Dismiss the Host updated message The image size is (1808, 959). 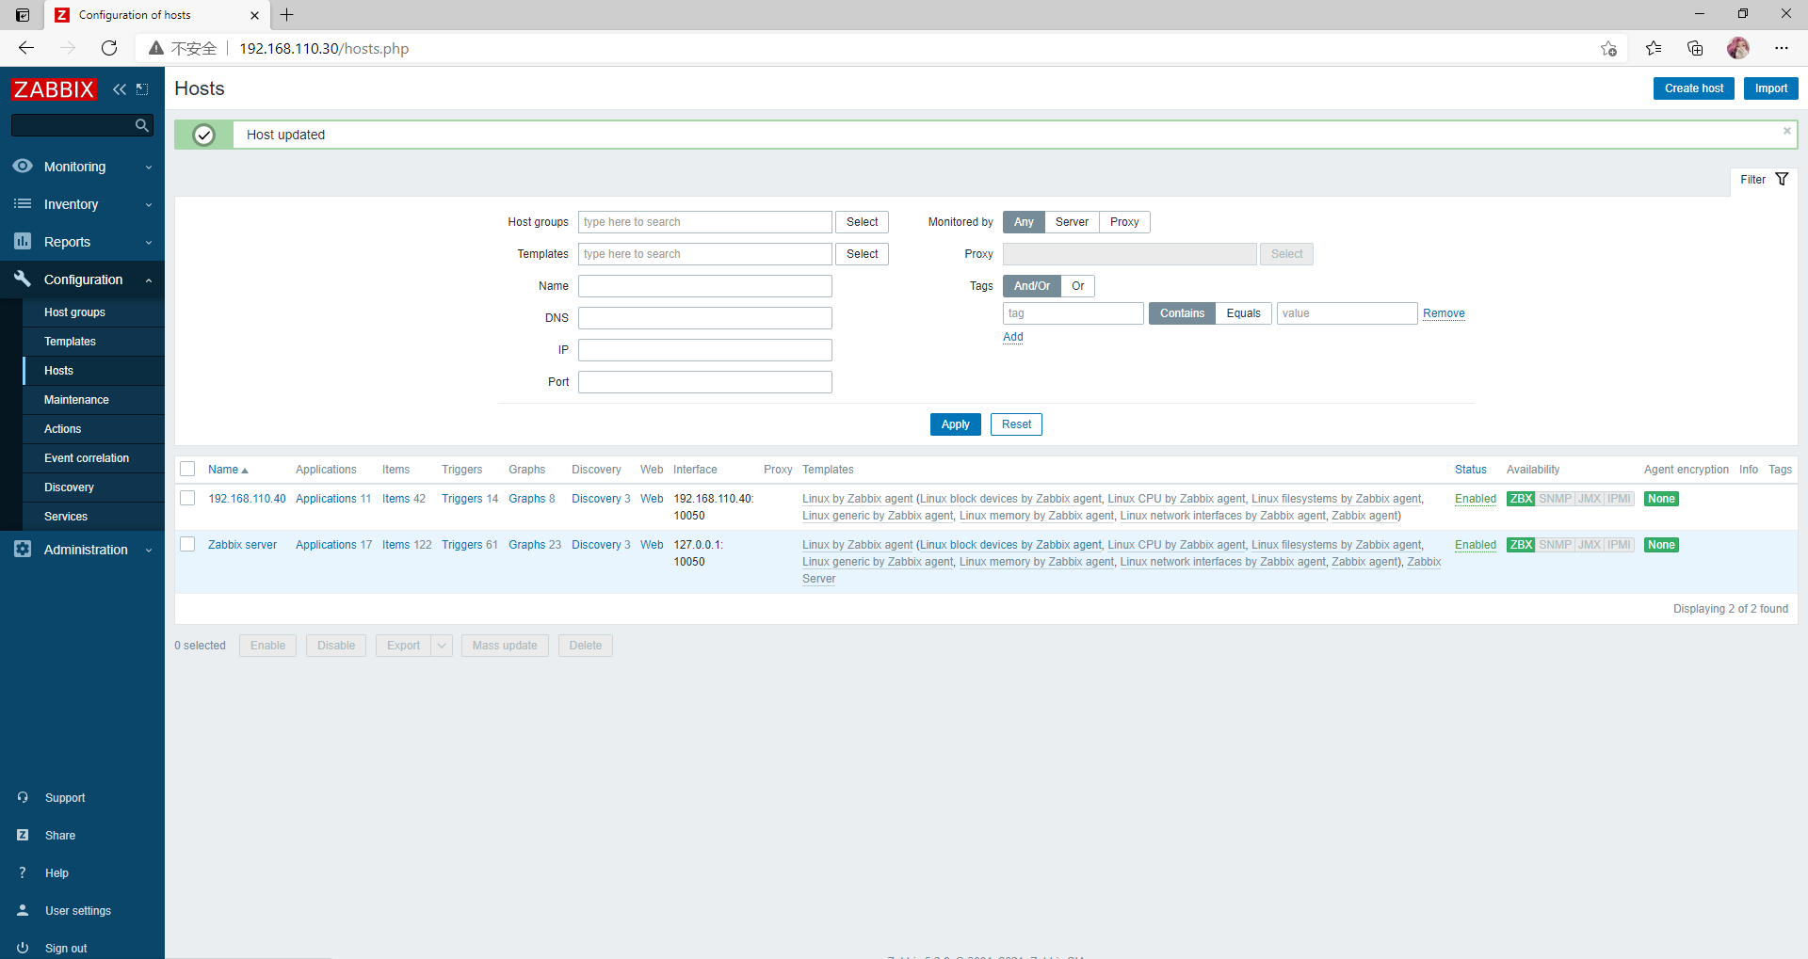click(x=1786, y=131)
